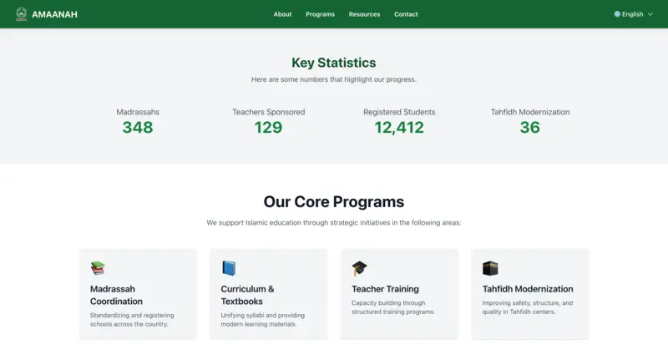Click the Key Statistics heading
The height and width of the screenshot is (355, 668).
click(333, 63)
